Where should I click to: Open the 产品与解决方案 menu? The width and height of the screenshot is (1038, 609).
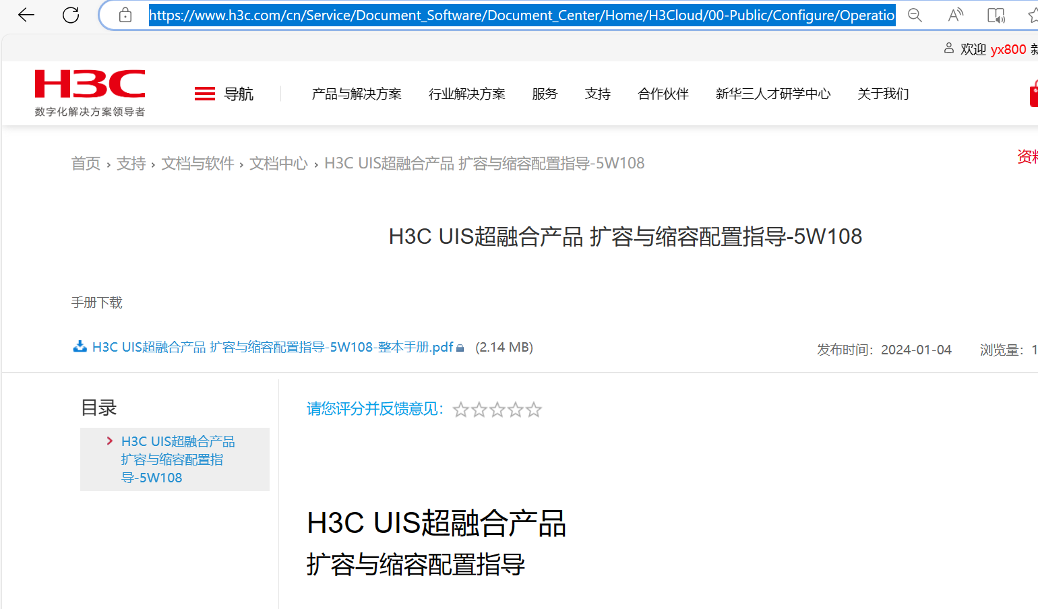(x=357, y=94)
